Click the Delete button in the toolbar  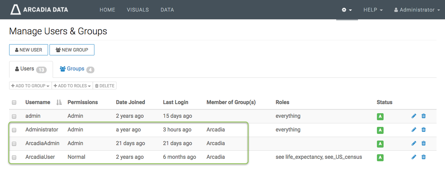pos(105,86)
